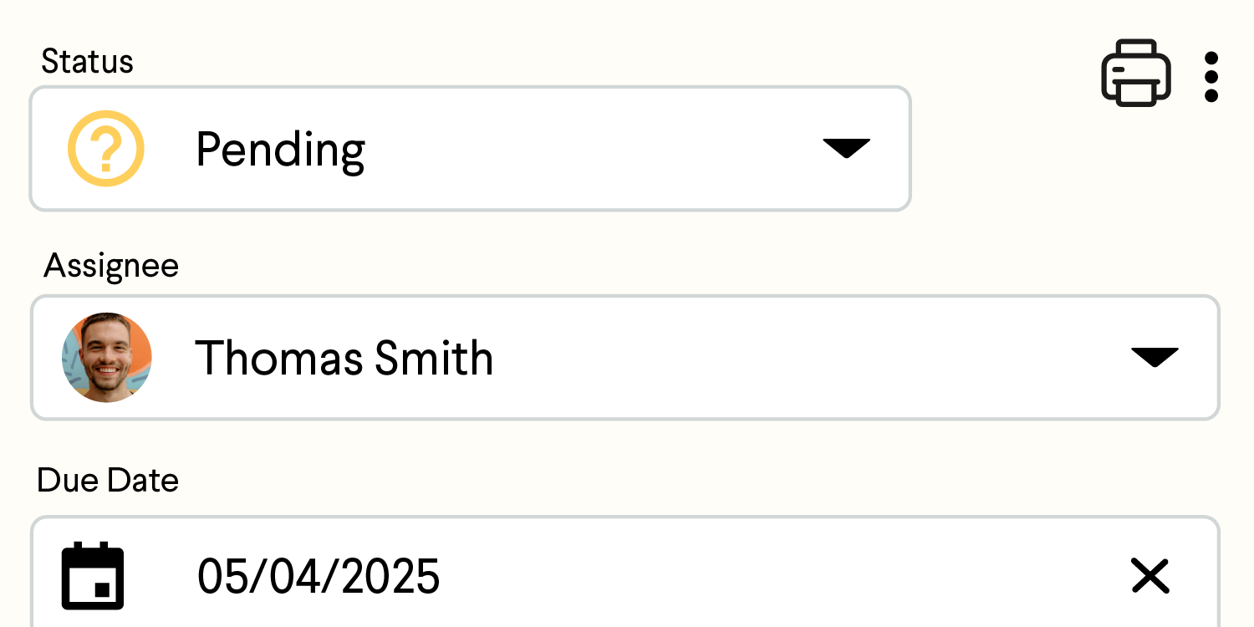Open the three-dot more options menu
Image resolution: width=1254 pixels, height=627 pixels.
pyautogui.click(x=1211, y=77)
